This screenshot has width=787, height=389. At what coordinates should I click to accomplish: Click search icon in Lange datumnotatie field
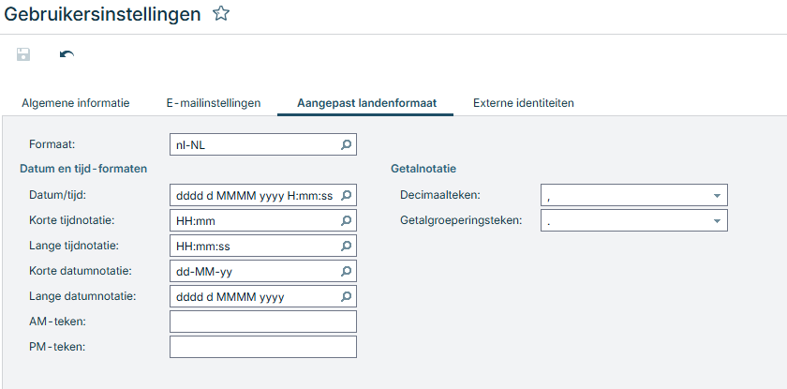click(346, 296)
